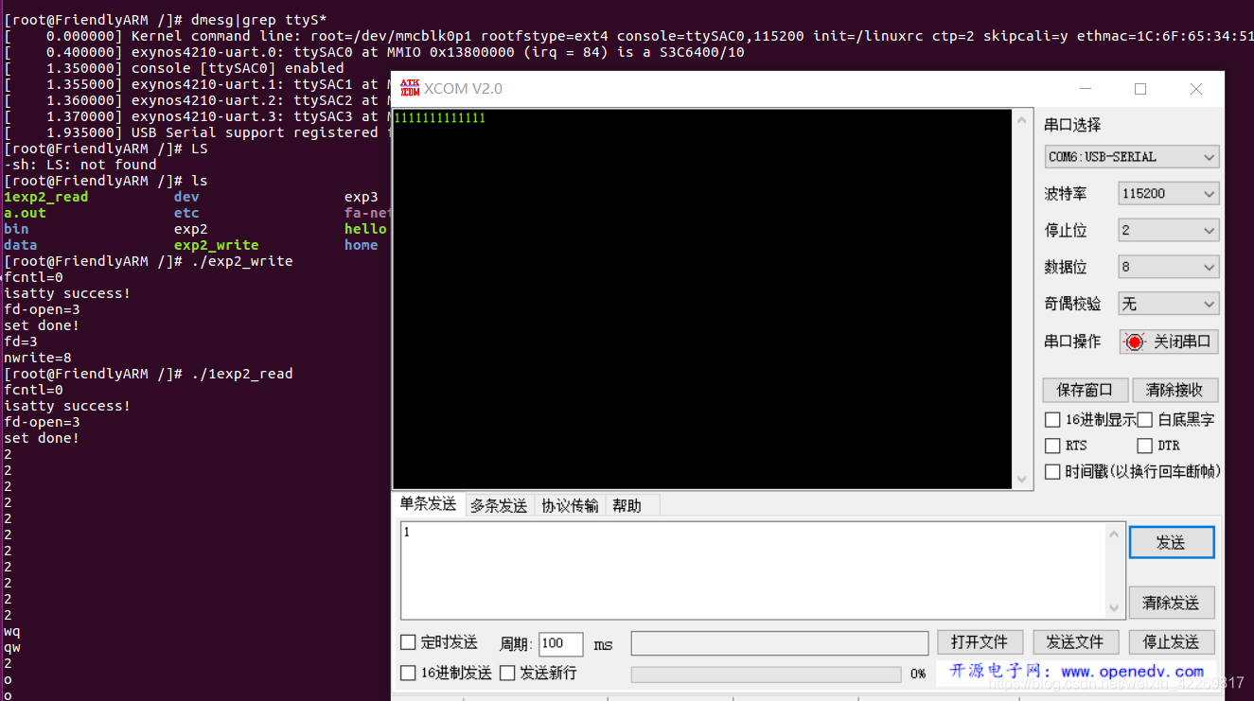Open the 奇偶校验 parity dropdown

1169,305
